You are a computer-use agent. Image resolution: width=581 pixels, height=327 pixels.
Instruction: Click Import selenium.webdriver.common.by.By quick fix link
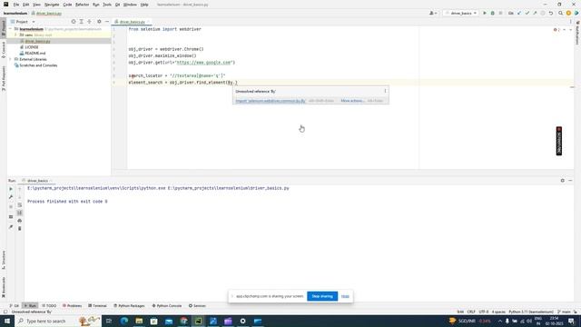pyautogui.click(x=271, y=101)
